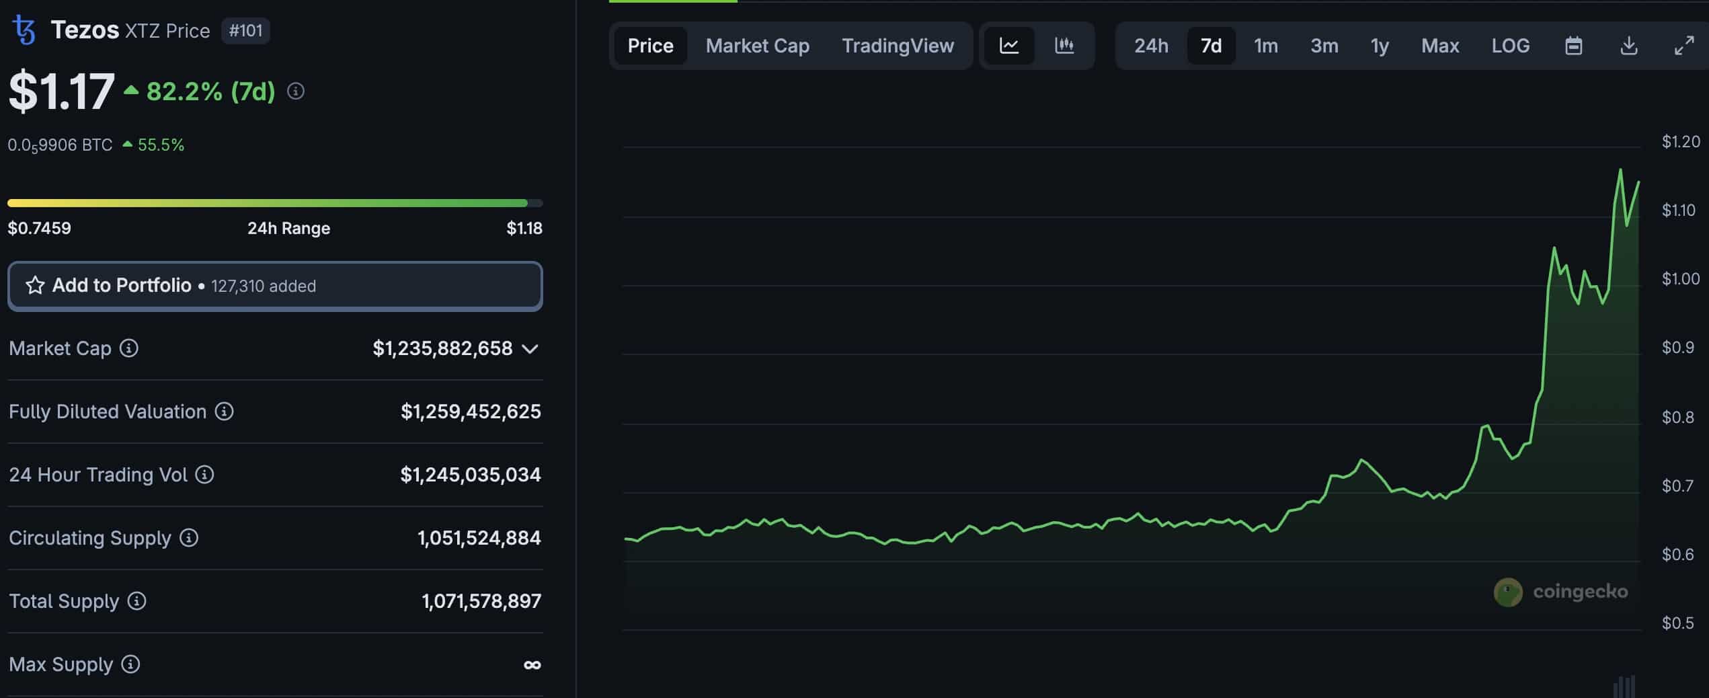Expand the Market Cap details chevron
The height and width of the screenshot is (698, 1709).
[x=530, y=349]
